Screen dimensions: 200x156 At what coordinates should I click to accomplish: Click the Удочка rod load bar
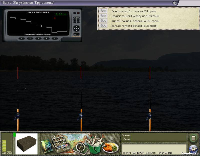pyautogui.click(x=159, y=135)
